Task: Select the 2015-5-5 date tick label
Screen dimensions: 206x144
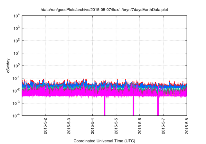Action: (116, 126)
